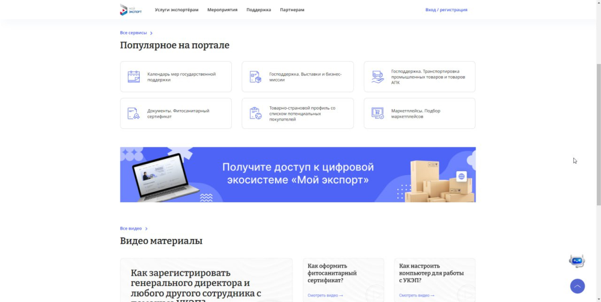Click the scroll-to-top arrow button
This screenshot has height=302, width=601.
(577, 286)
